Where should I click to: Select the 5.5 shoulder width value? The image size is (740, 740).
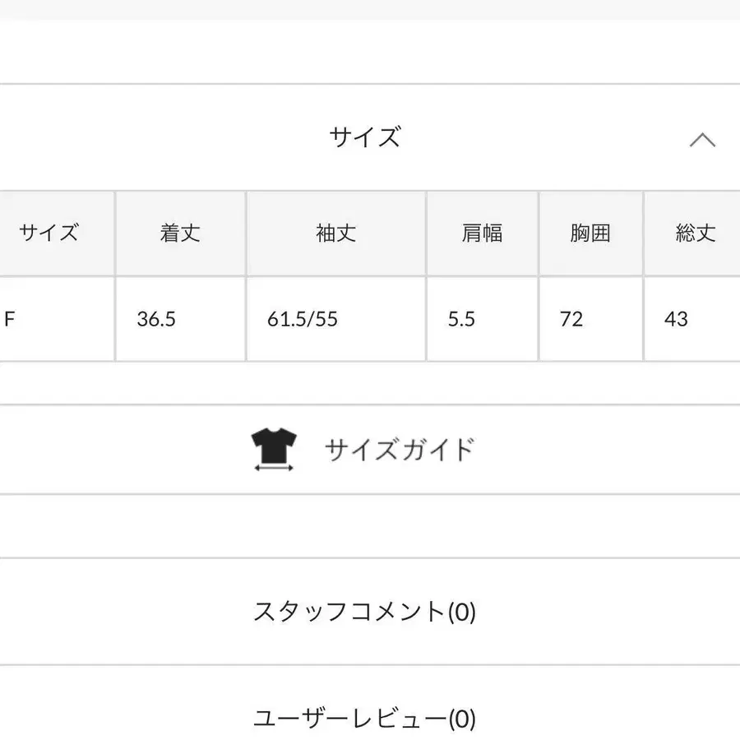[461, 319]
